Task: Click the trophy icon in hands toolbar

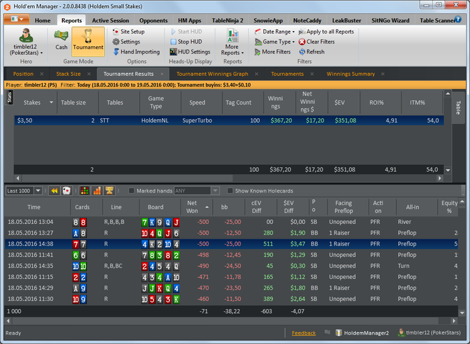Action: click(x=109, y=190)
